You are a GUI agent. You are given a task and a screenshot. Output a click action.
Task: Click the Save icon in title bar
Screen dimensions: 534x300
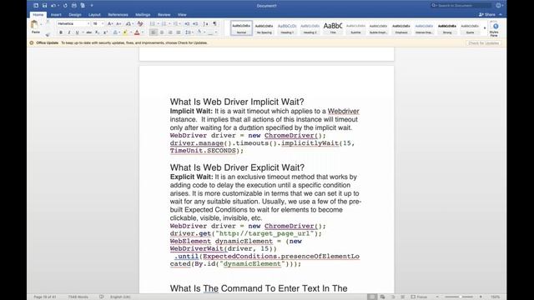(44, 6)
